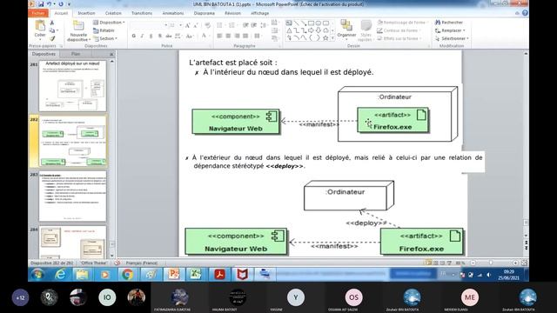
Task: Click the zoom in plus button
Action: (515, 263)
